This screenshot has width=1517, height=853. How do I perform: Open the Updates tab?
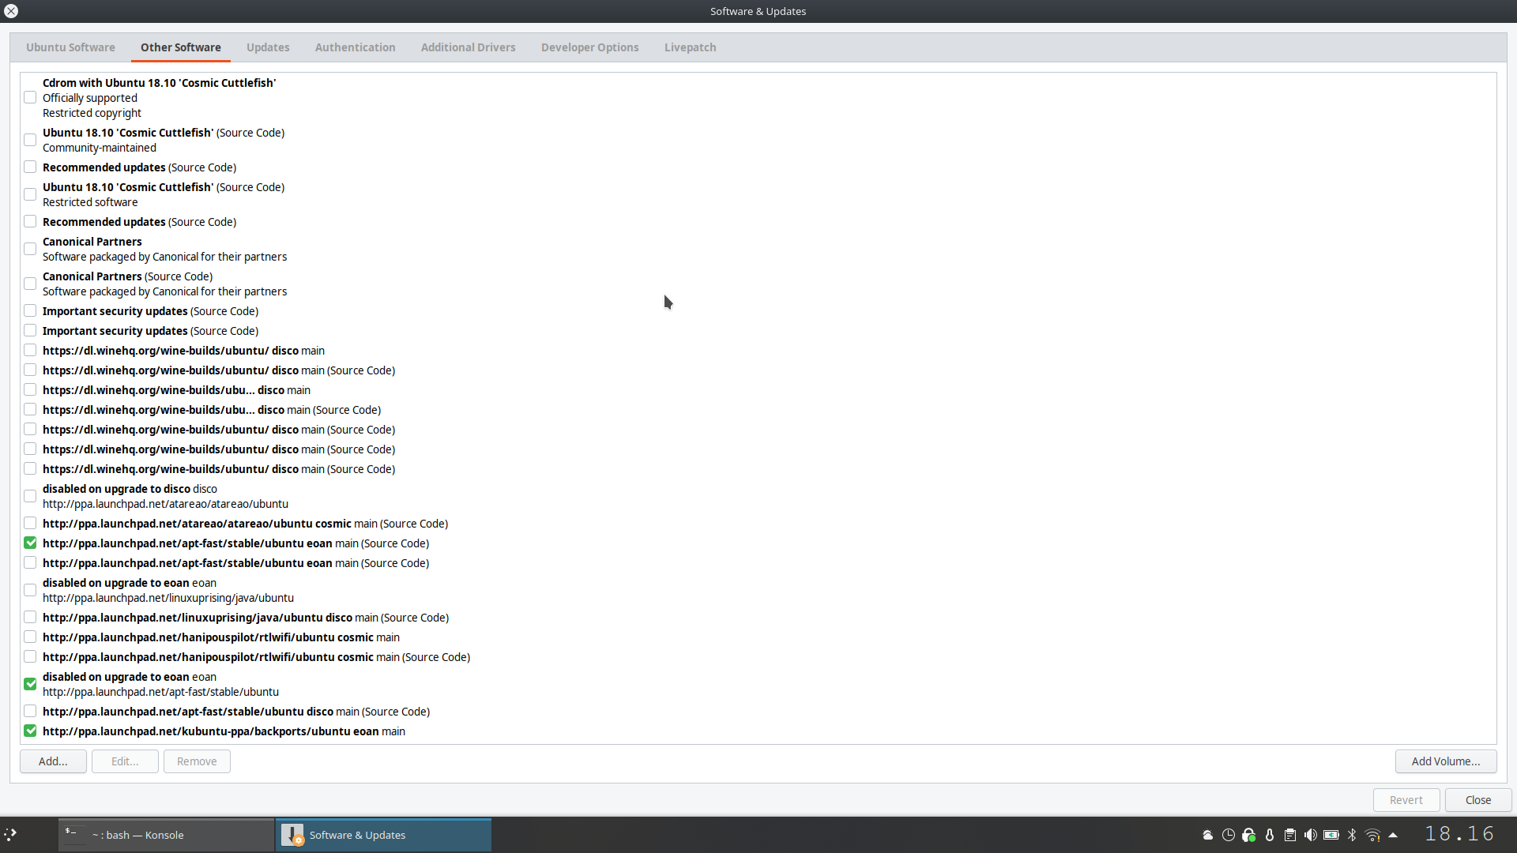(x=268, y=47)
